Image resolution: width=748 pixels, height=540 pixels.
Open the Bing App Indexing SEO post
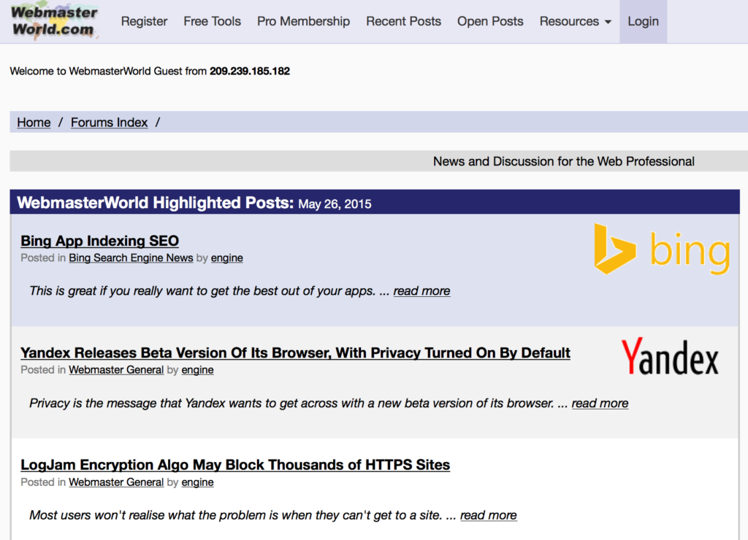pyautogui.click(x=99, y=241)
